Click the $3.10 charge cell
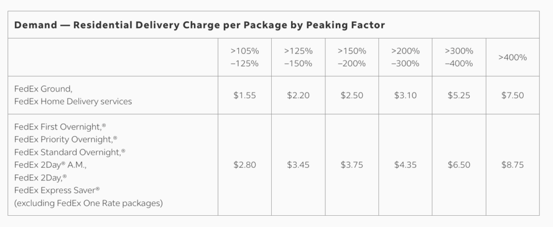Viewport: 553px width, 227px height. [405, 95]
